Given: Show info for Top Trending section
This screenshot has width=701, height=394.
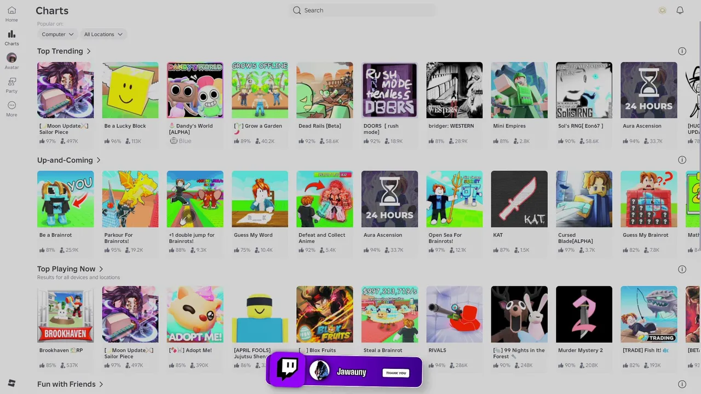Looking at the screenshot, I should tap(682, 51).
